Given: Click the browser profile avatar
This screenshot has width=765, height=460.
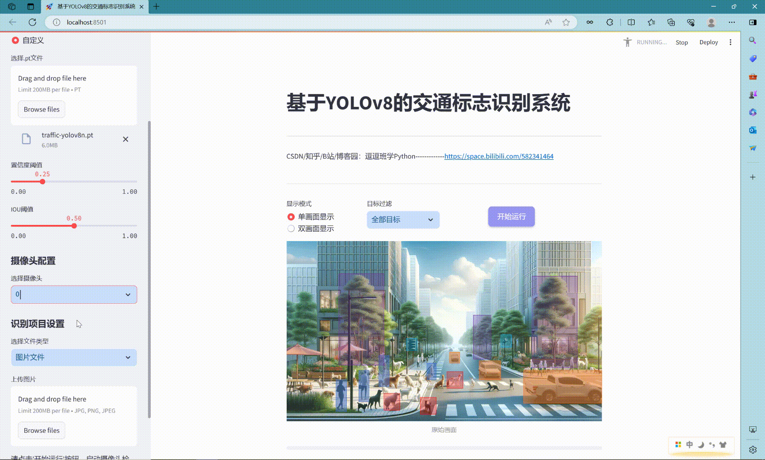Looking at the screenshot, I should pyautogui.click(x=711, y=22).
